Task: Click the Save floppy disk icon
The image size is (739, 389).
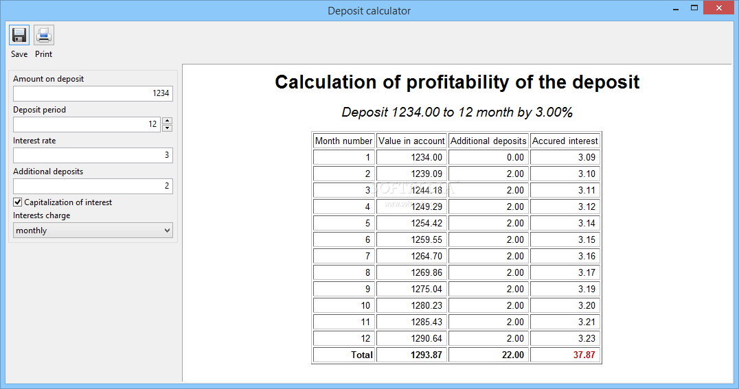Action: [19, 35]
